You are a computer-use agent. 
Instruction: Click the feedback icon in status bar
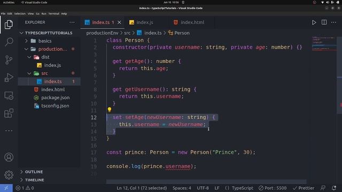(x=323, y=188)
